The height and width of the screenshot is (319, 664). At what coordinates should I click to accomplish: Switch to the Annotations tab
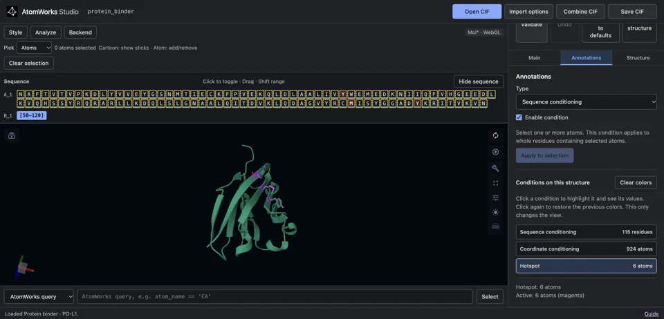pyautogui.click(x=586, y=58)
